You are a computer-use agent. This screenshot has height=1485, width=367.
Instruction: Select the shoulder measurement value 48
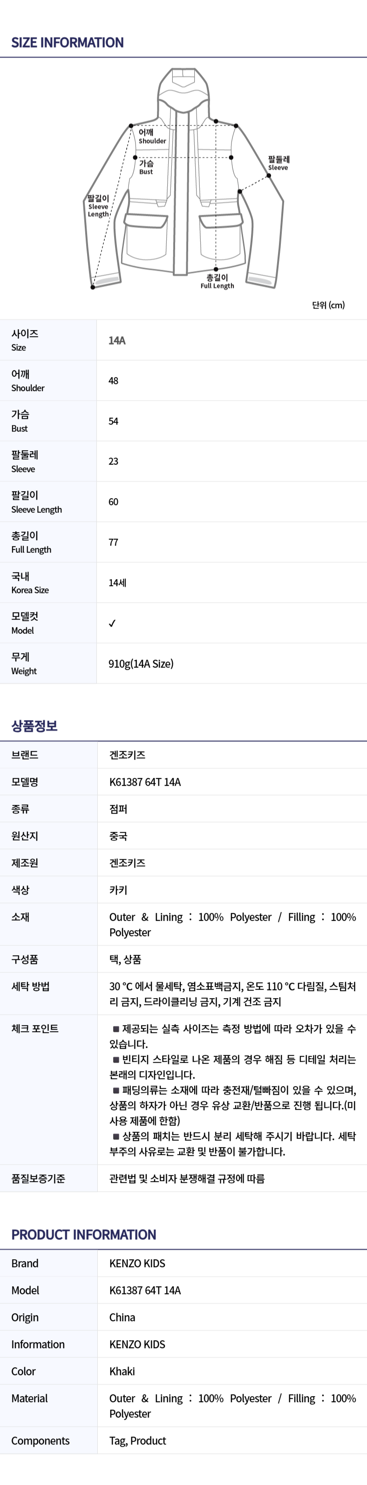(114, 381)
